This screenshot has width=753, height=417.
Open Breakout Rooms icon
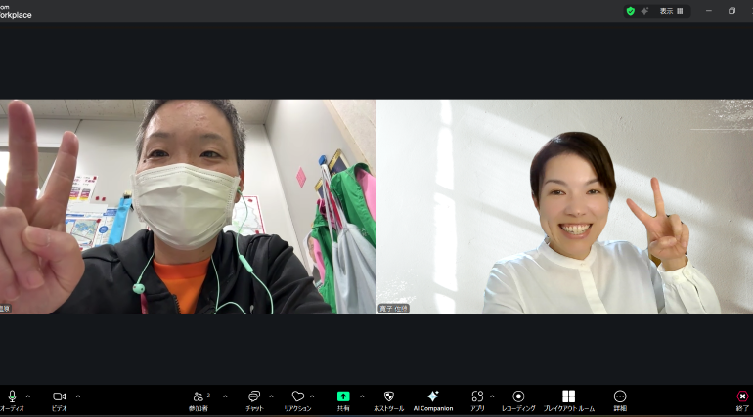568,396
